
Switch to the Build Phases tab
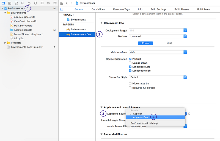coord(182,9)
